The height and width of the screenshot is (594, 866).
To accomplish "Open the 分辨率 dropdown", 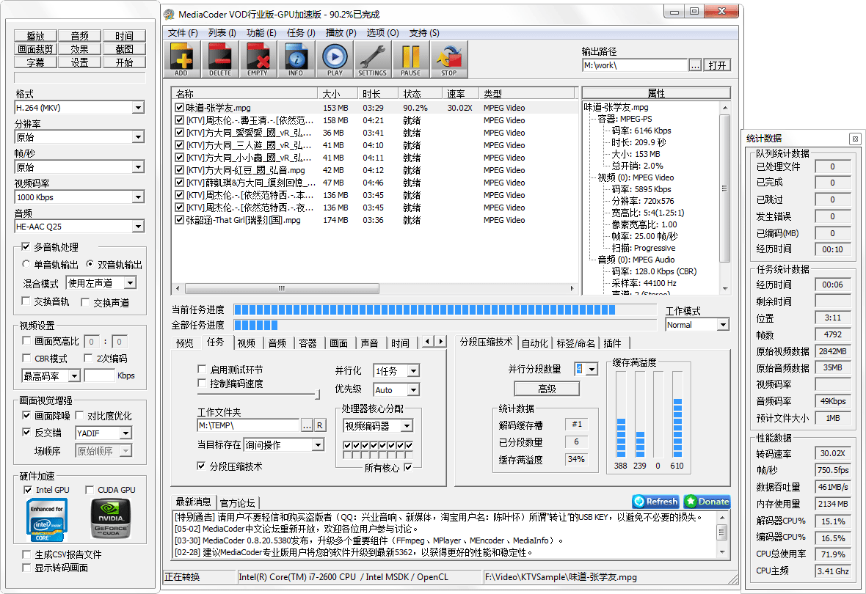I will click(138, 137).
